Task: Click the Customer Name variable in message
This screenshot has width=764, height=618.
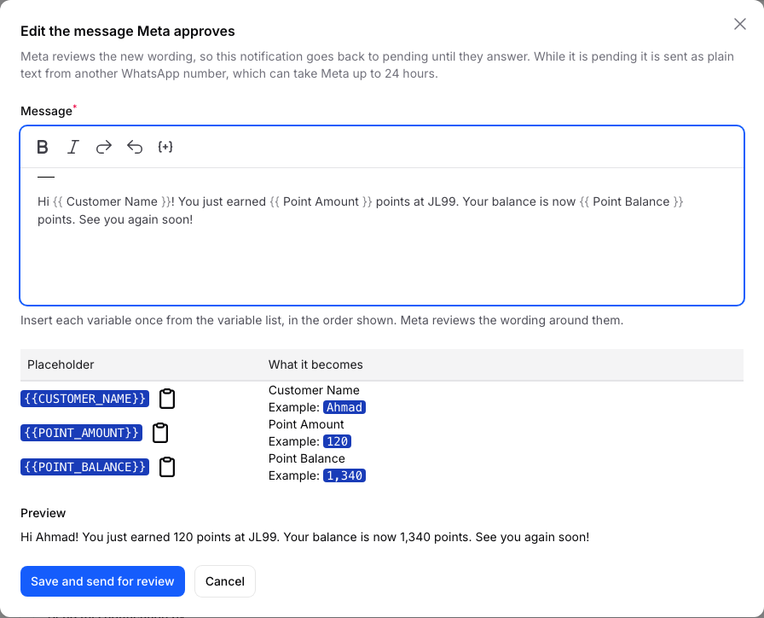Action: (x=112, y=201)
